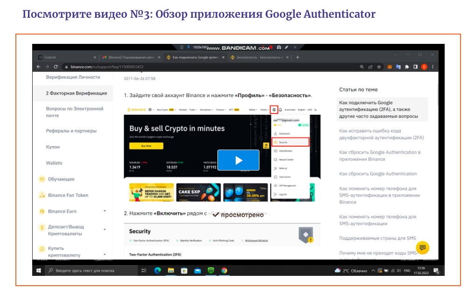468x288 pixels.
Task: Click the 'Обучающее' category icon
Action: [42, 179]
